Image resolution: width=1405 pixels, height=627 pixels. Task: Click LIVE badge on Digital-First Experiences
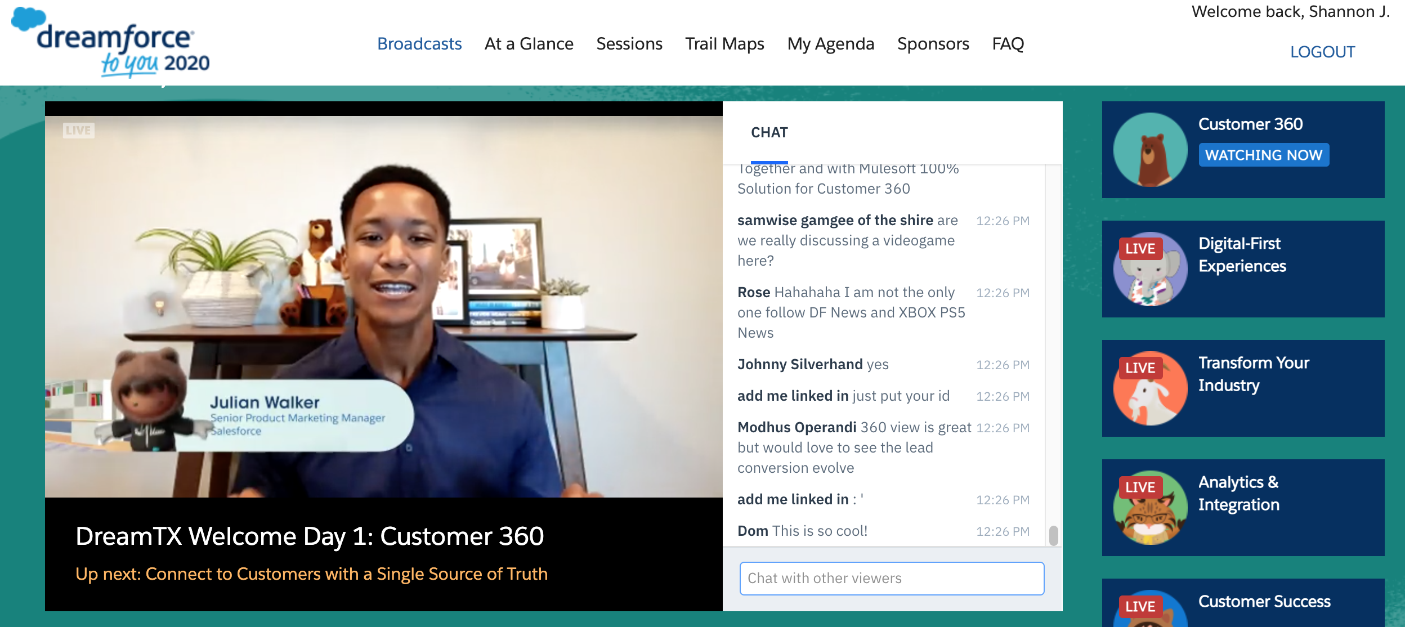coord(1140,248)
